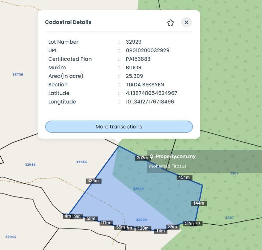This screenshot has width=262, height=250.
Task: Click the 334m boundary length label
Action: [94, 181]
